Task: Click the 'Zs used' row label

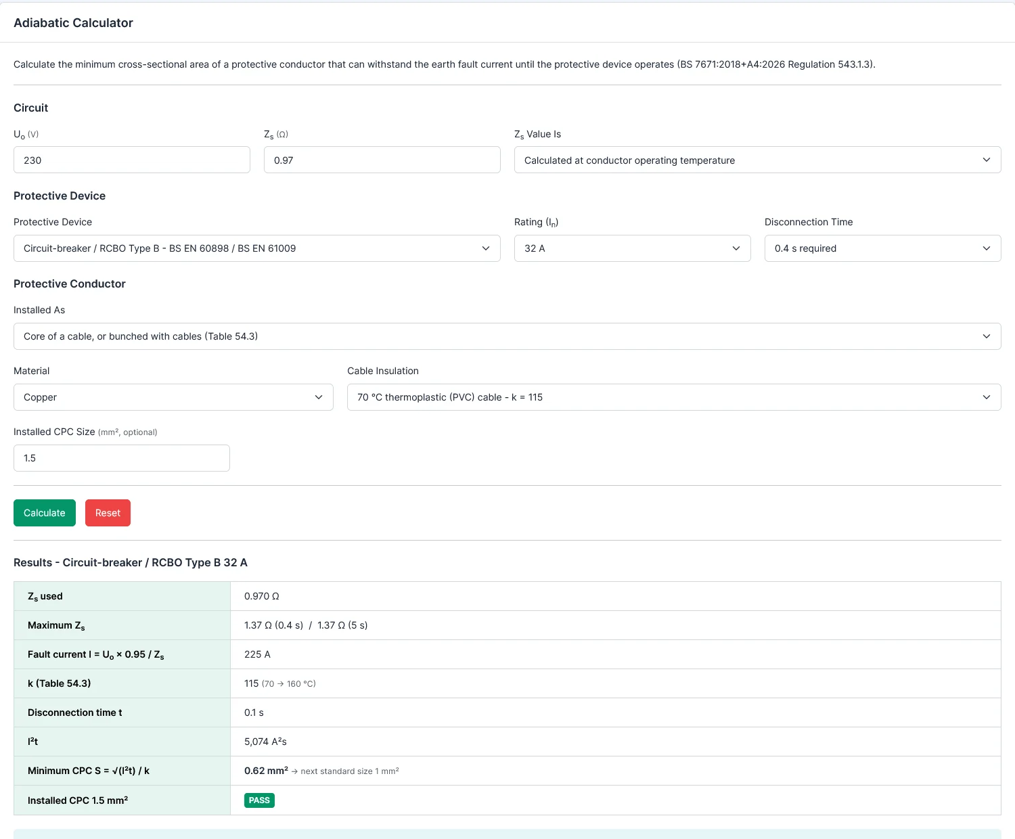Action: click(45, 597)
